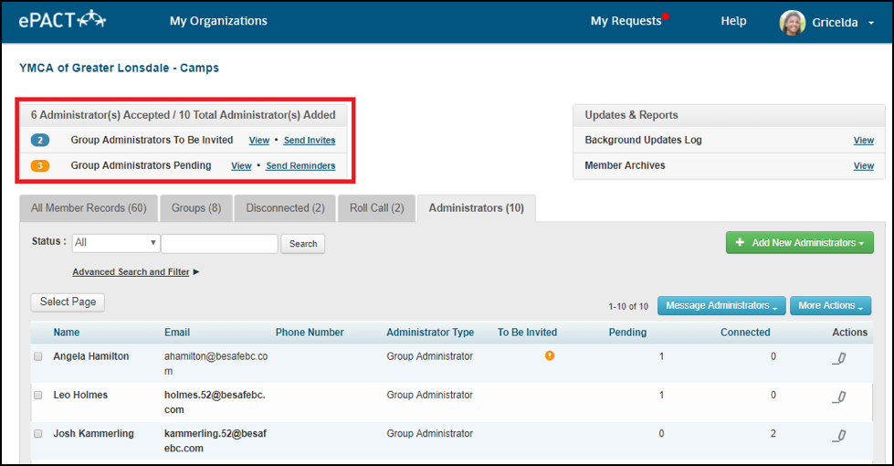Open the user menu arrow next to Gricelda
Screen dimensions: 894x466
click(871, 24)
